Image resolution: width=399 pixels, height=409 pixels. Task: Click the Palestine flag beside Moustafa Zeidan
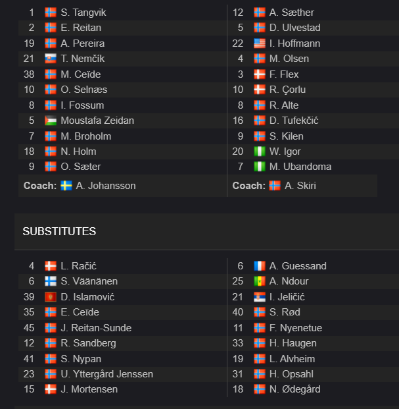click(51, 121)
